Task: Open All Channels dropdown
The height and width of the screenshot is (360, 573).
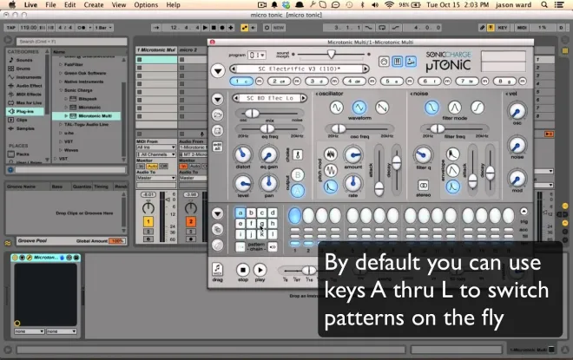Action: (156, 154)
